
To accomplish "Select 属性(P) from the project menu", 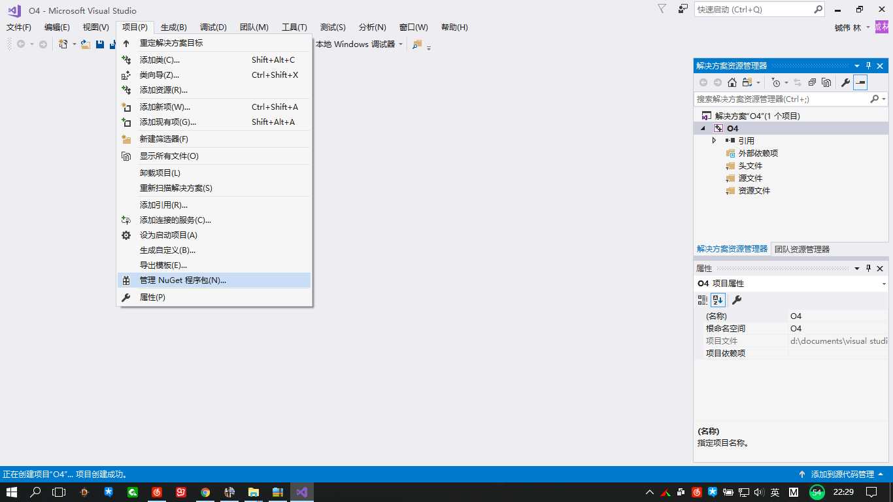I will click(x=214, y=297).
